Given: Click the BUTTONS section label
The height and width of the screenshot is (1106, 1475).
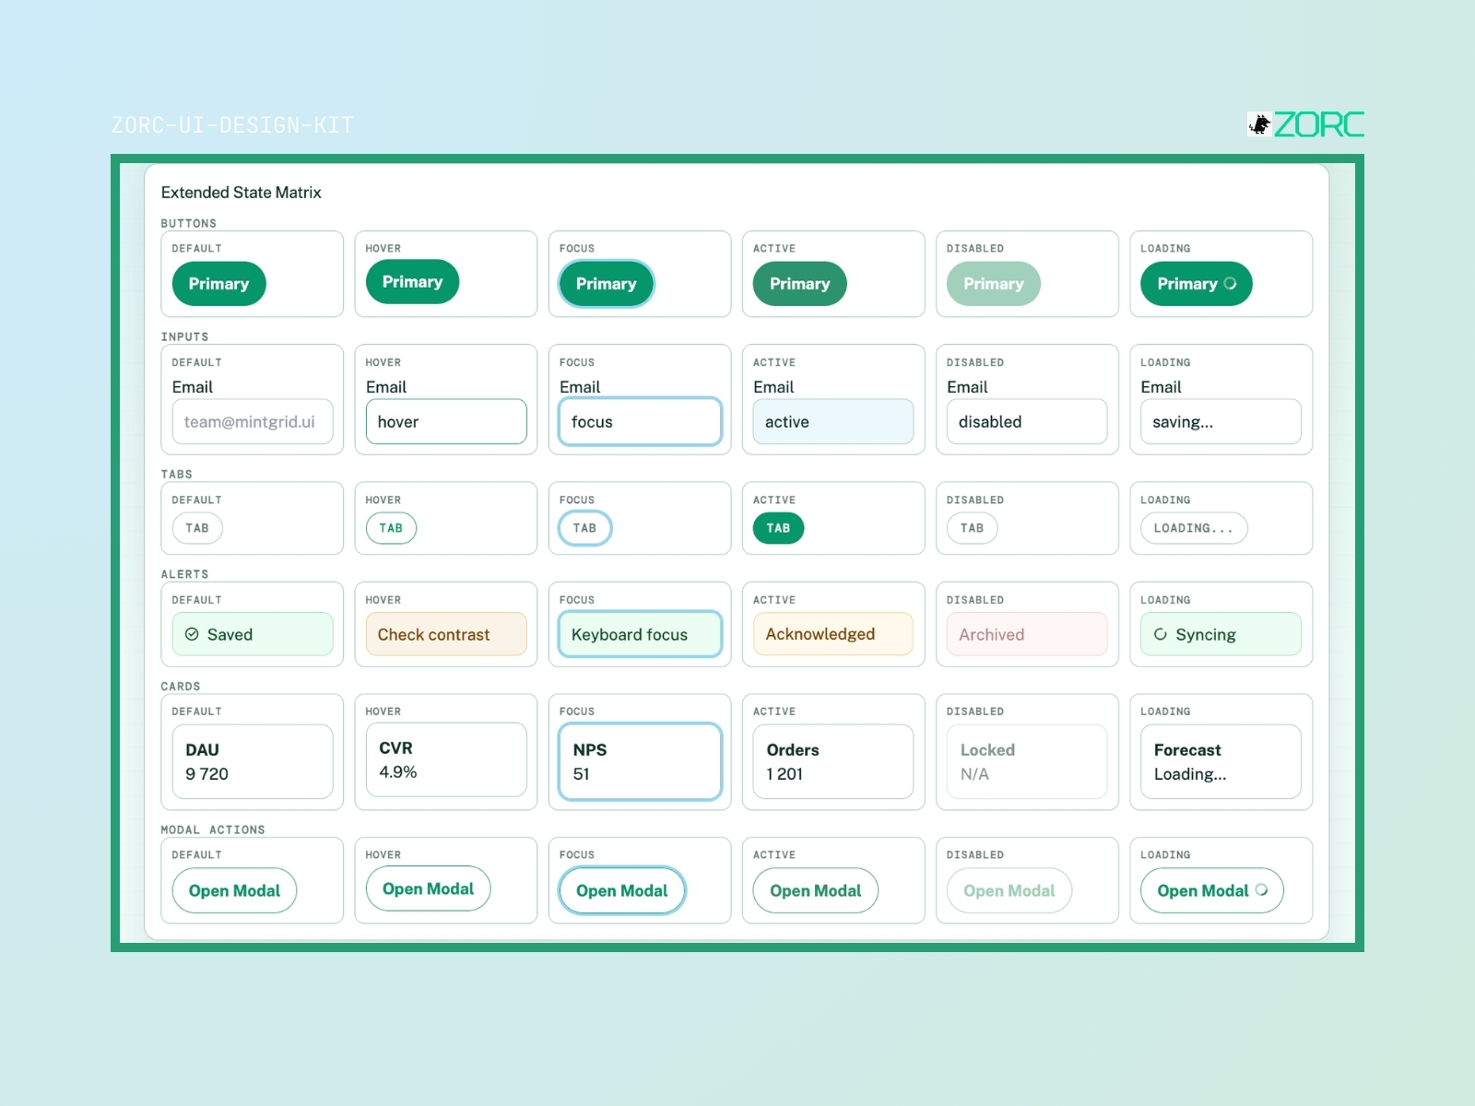Looking at the screenshot, I should click(x=189, y=223).
